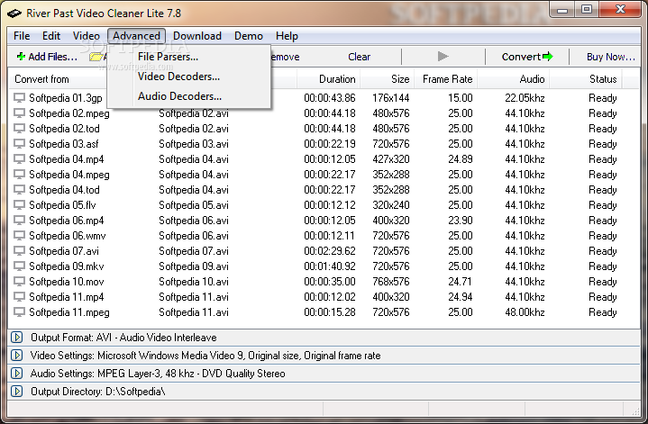Click monitor icon beside Softpedia 04.mp4
The width and height of the screenshot is (648, 424).
[x=19, y=159]
